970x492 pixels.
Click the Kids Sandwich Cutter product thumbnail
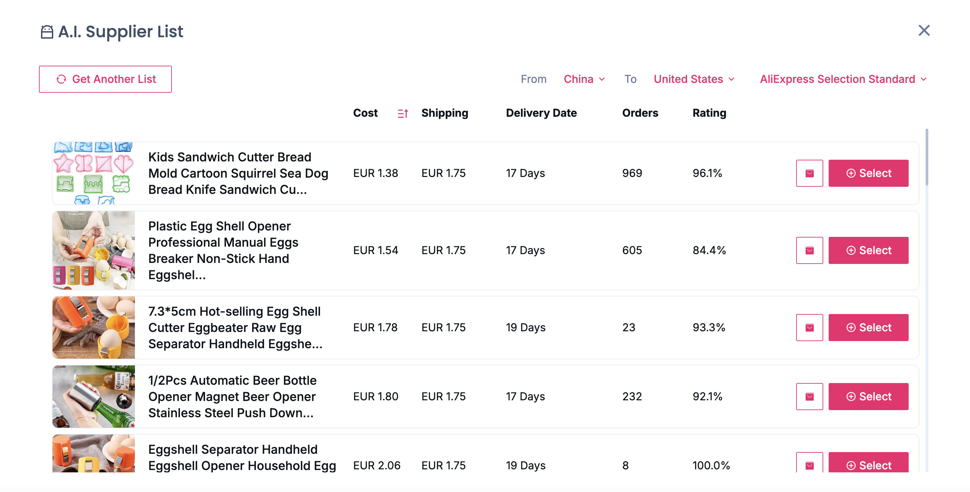pos(94,173)
